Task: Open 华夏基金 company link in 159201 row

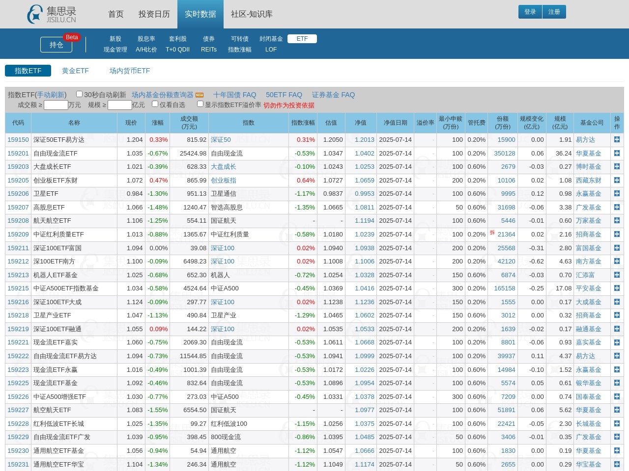Action: pyautogui.click(x=589, y=154)
